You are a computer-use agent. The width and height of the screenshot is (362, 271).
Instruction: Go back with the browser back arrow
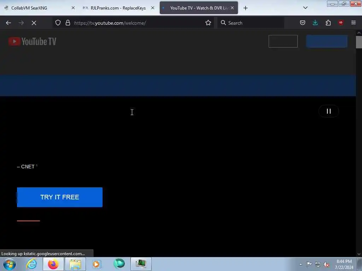pyautogui.click(x=8, y=23)
